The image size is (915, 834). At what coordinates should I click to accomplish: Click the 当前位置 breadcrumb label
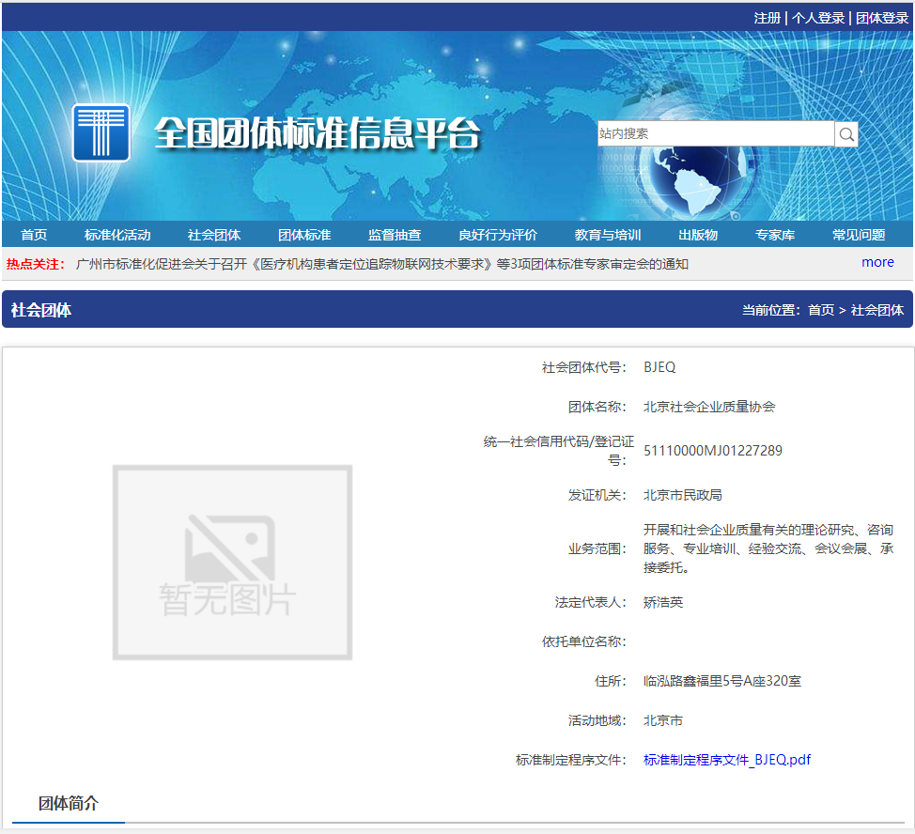771,310
